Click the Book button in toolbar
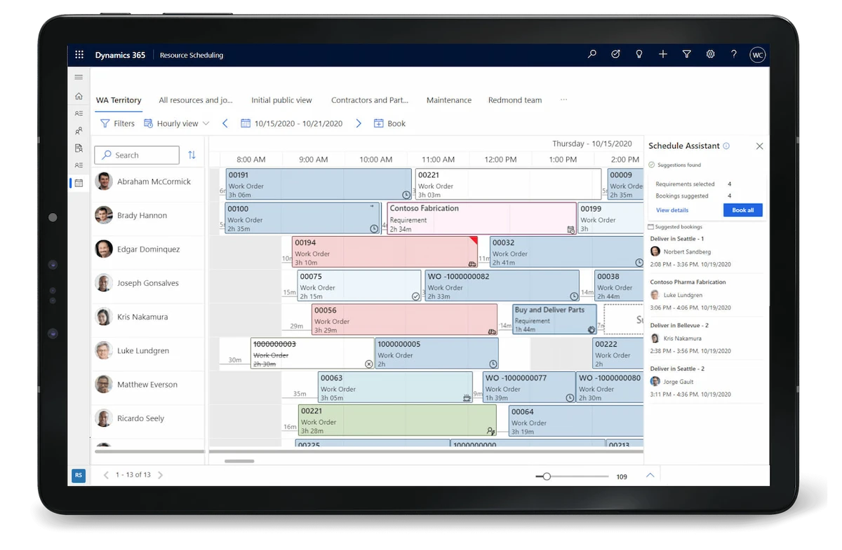This screenshot has width=842, height=550. tap(390, 123)
